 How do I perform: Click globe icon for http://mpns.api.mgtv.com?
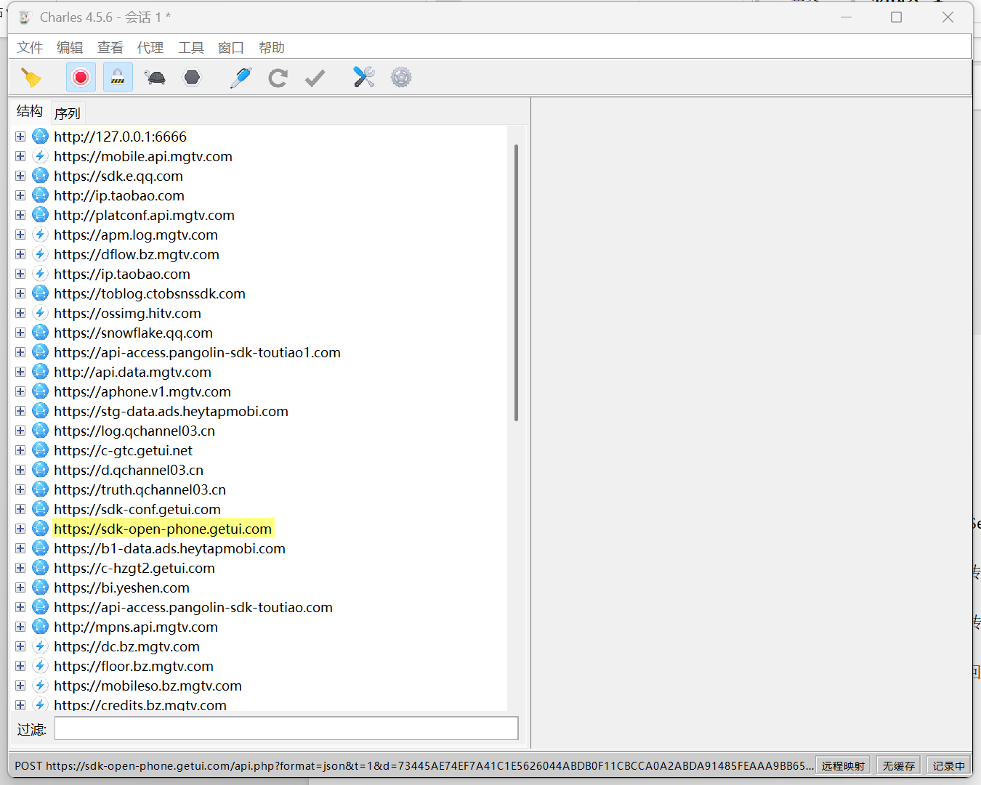[41, 627]
